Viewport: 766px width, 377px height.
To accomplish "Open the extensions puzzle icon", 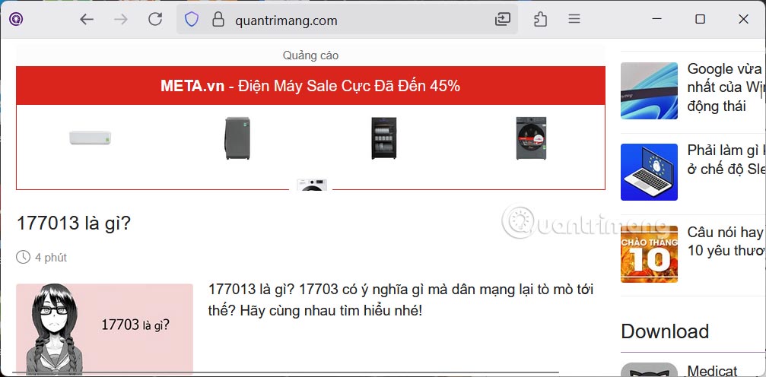I will pos(540,20).
